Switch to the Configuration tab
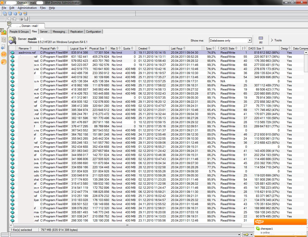308x237 pixels. [94, 32]
